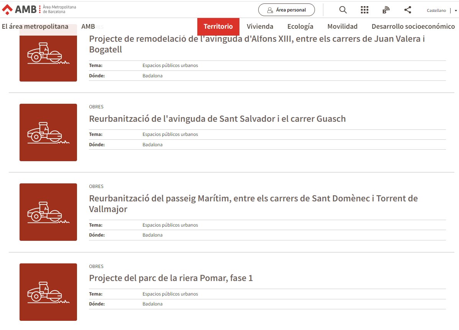Open Reurbanització de l'avinguda de Sant Salvador link

[x=217, y=119]
